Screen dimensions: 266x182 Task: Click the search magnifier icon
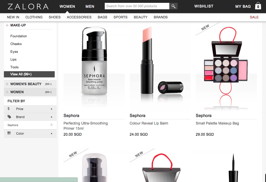tap(173, 6)
